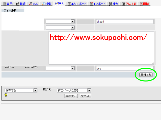161x120 pixels.
Task: Click the フィールド column header
Action: (10, 10)
